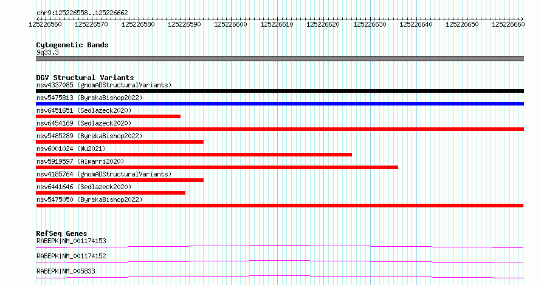The height and width of the screenshot is (285, 541).
Task: Click ruler tick label 125226610
Action: [277, 24]
